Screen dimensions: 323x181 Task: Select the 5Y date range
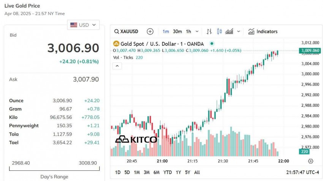187,172
